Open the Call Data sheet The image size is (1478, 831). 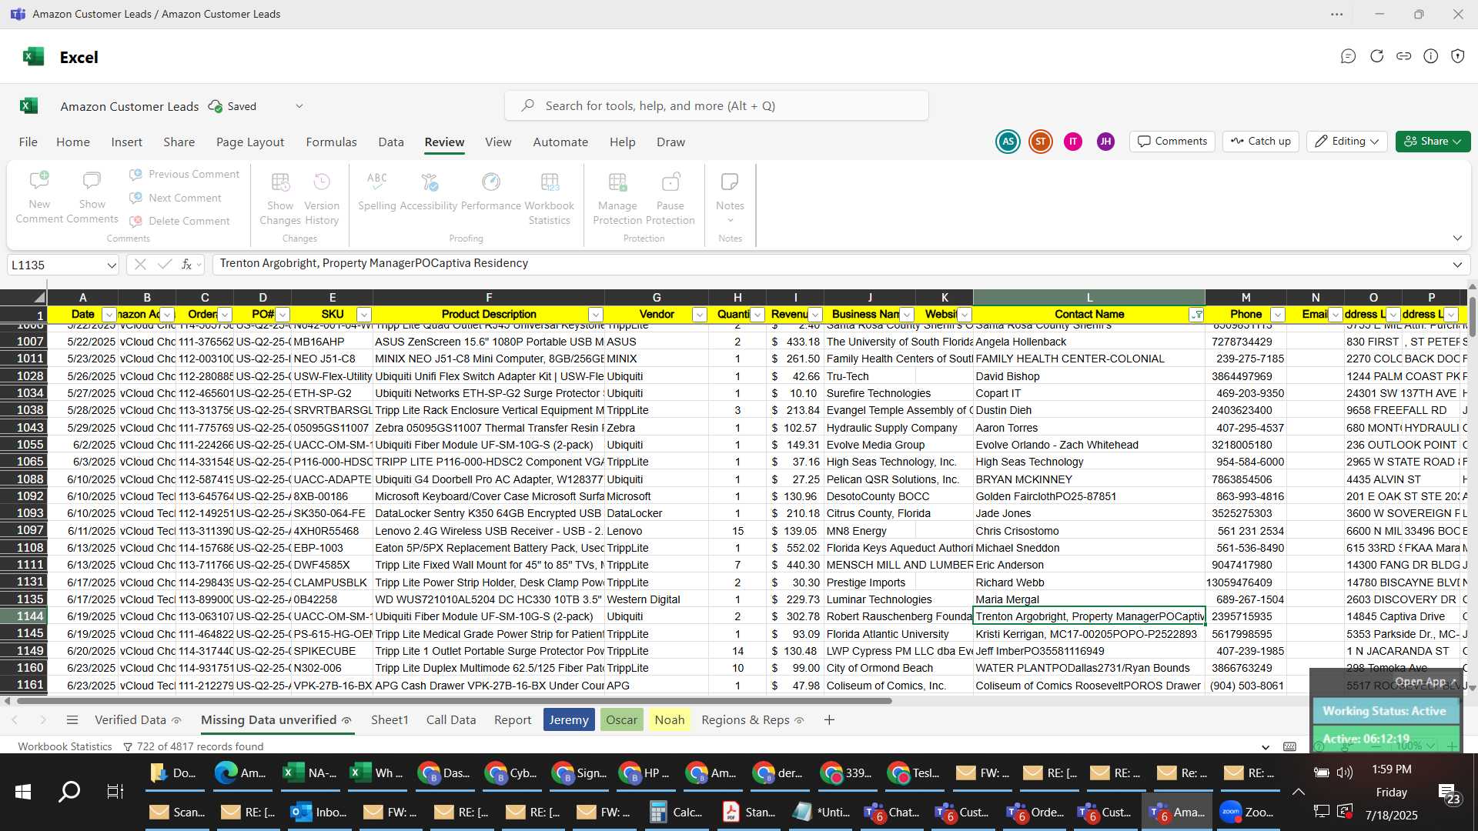tap(451, 720)
